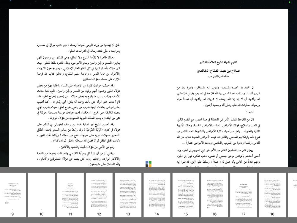The image size is (297, 223).
Task: Jump to page 10 thumbnail
Action: [x=42, y=195]
